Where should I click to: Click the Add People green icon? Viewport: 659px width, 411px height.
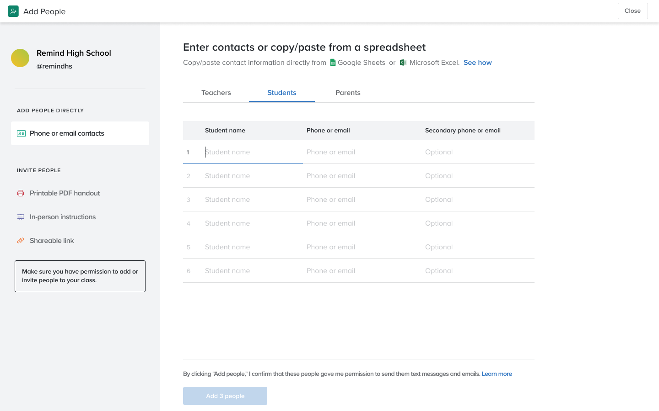(13, 11)
